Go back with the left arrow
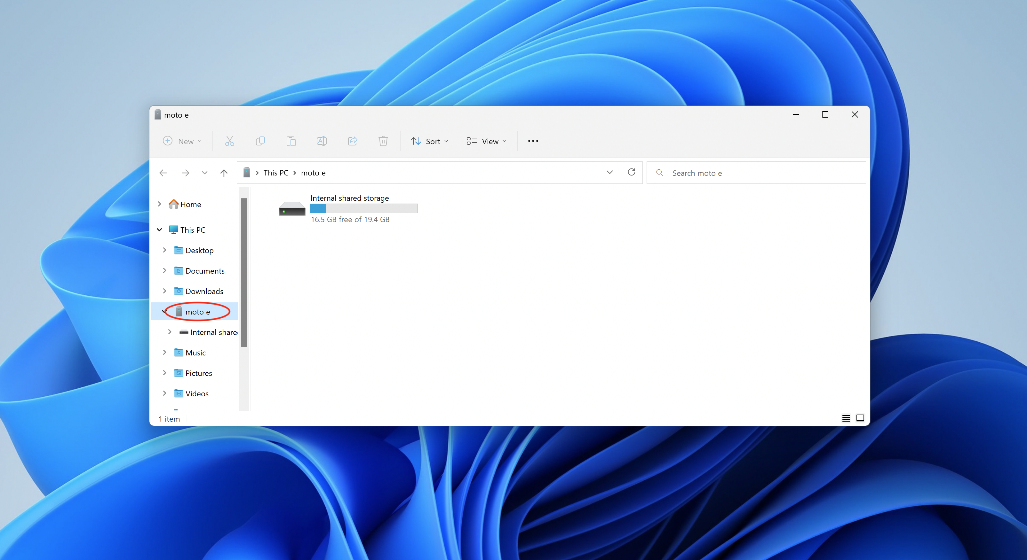1027x560 pixels. pyautogui.click(x=163, y=173)
